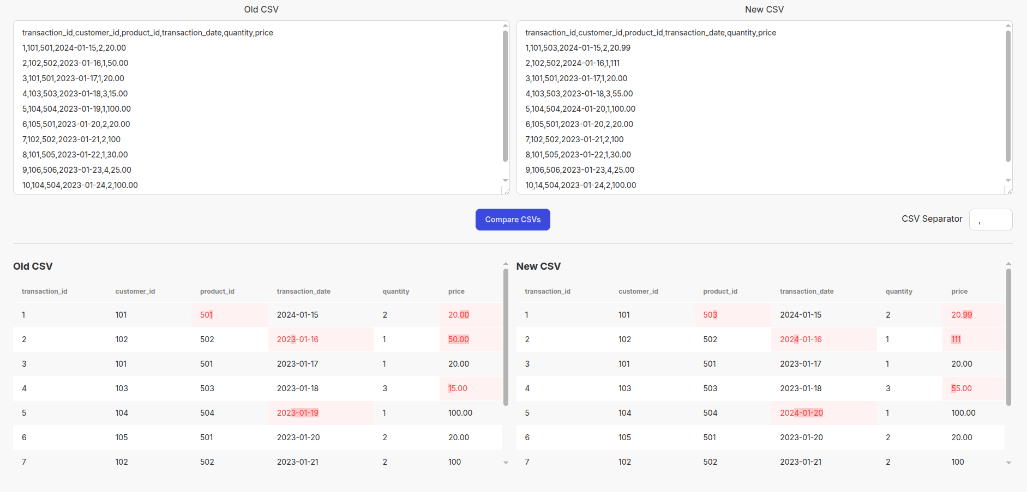
Task: Click customer_id header in Old CSV table
Action: coord(135,291)
